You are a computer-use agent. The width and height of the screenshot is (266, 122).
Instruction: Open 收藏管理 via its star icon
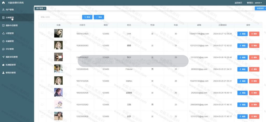coord(3,41)
